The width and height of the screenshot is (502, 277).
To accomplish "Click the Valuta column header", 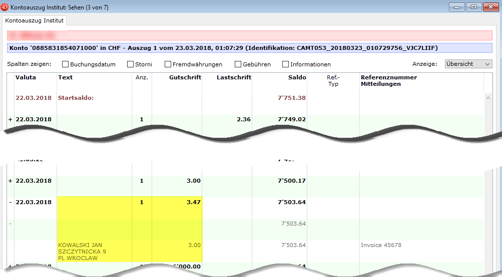I will pyautogui.click(x=26, y=77).
